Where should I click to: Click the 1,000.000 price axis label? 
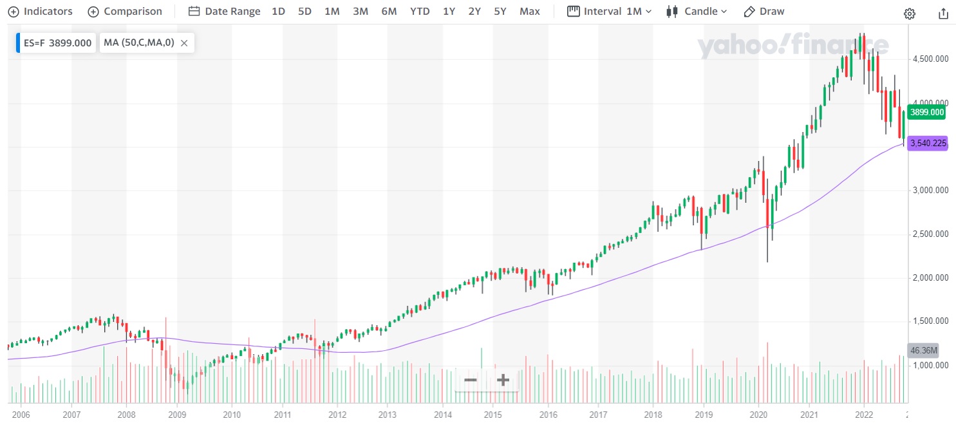[x=930, y=366]
